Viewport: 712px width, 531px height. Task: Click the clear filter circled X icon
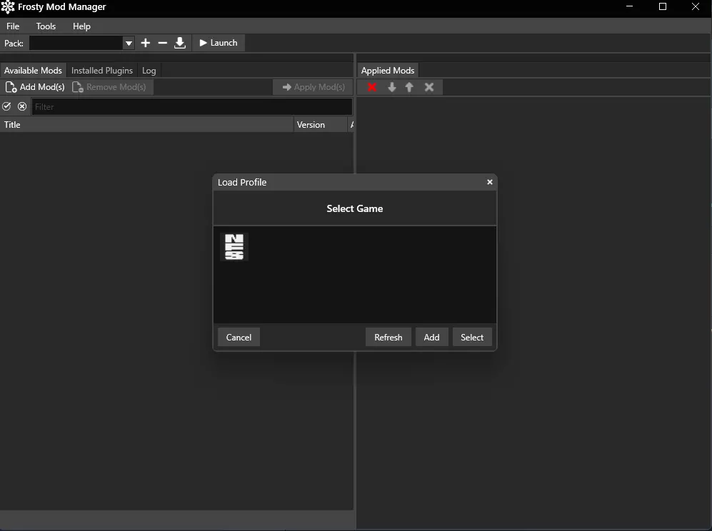[x=22, y=106]
